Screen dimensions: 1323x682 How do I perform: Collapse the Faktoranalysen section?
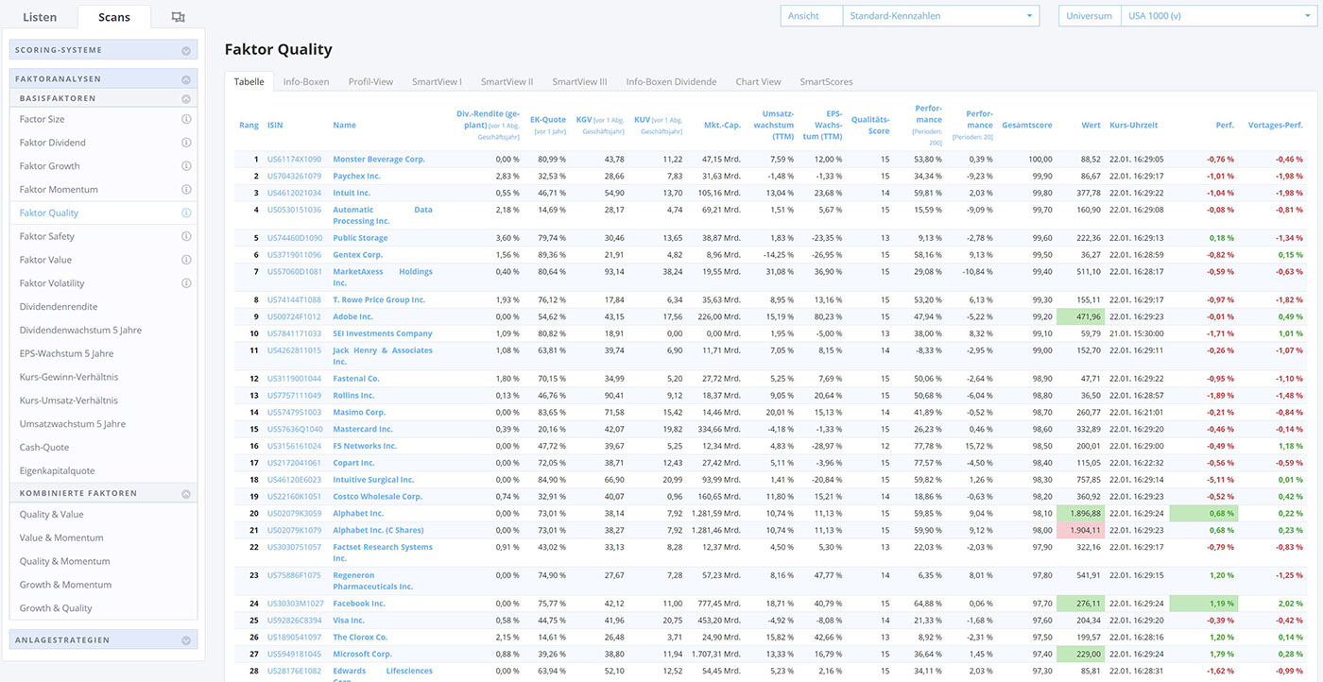(x=186, y=80)
